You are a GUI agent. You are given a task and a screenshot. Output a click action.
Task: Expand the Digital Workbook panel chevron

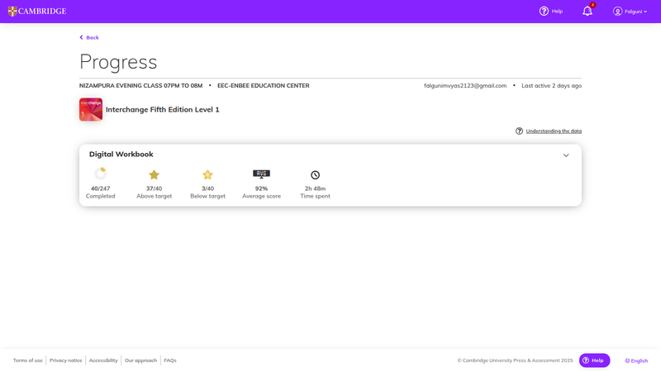(566, 155)
